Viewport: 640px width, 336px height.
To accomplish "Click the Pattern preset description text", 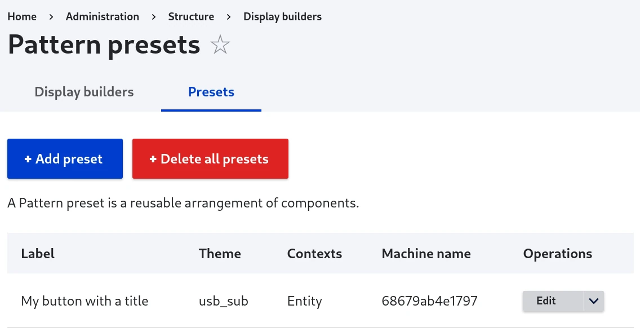I will click(183, 203).
